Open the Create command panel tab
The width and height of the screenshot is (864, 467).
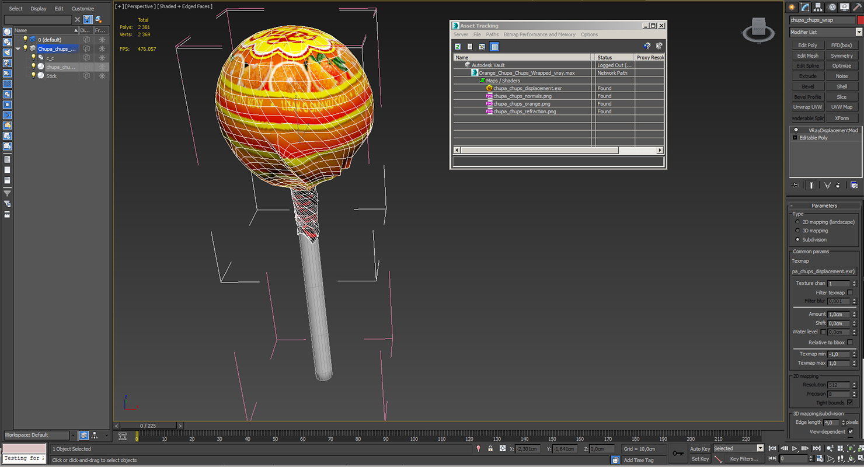coord(792,7)
